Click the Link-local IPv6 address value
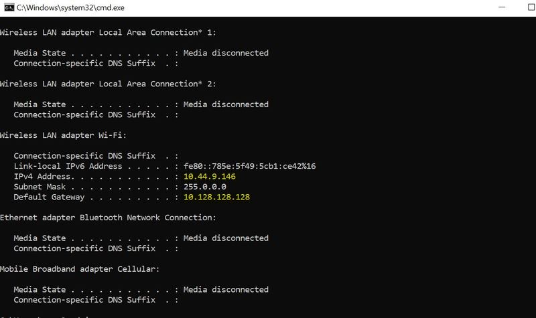Image resolution: width=536 pixels, height=318 pixels. tap(249, 166)
